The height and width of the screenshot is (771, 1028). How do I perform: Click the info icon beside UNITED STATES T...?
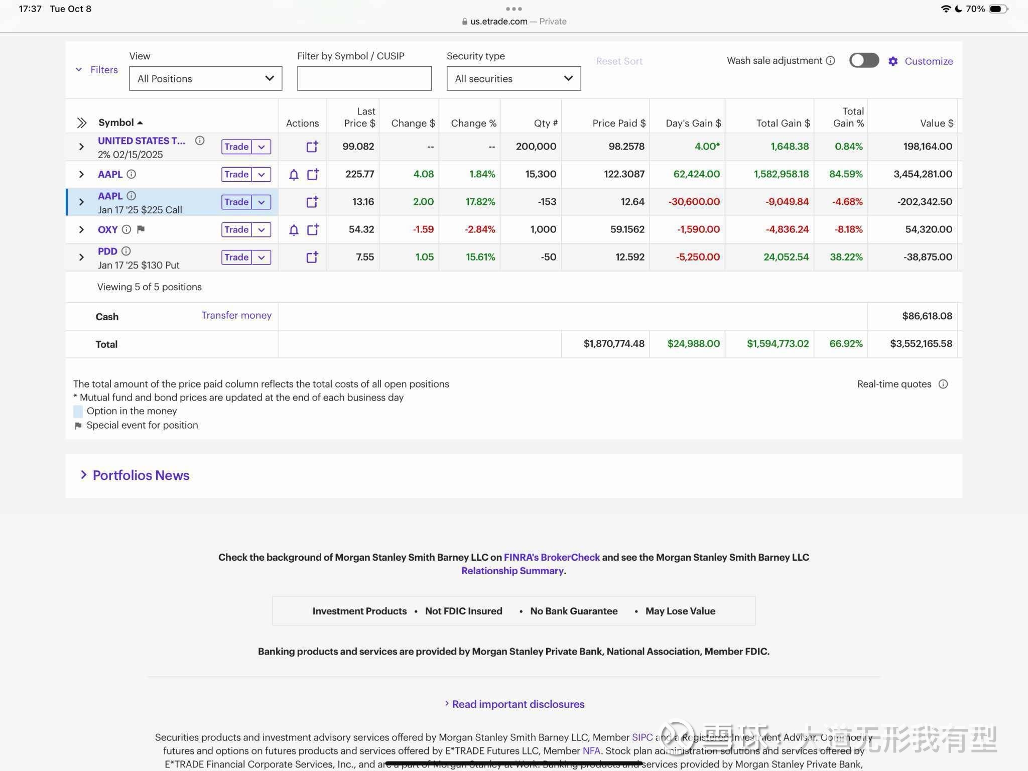[200, 141]
